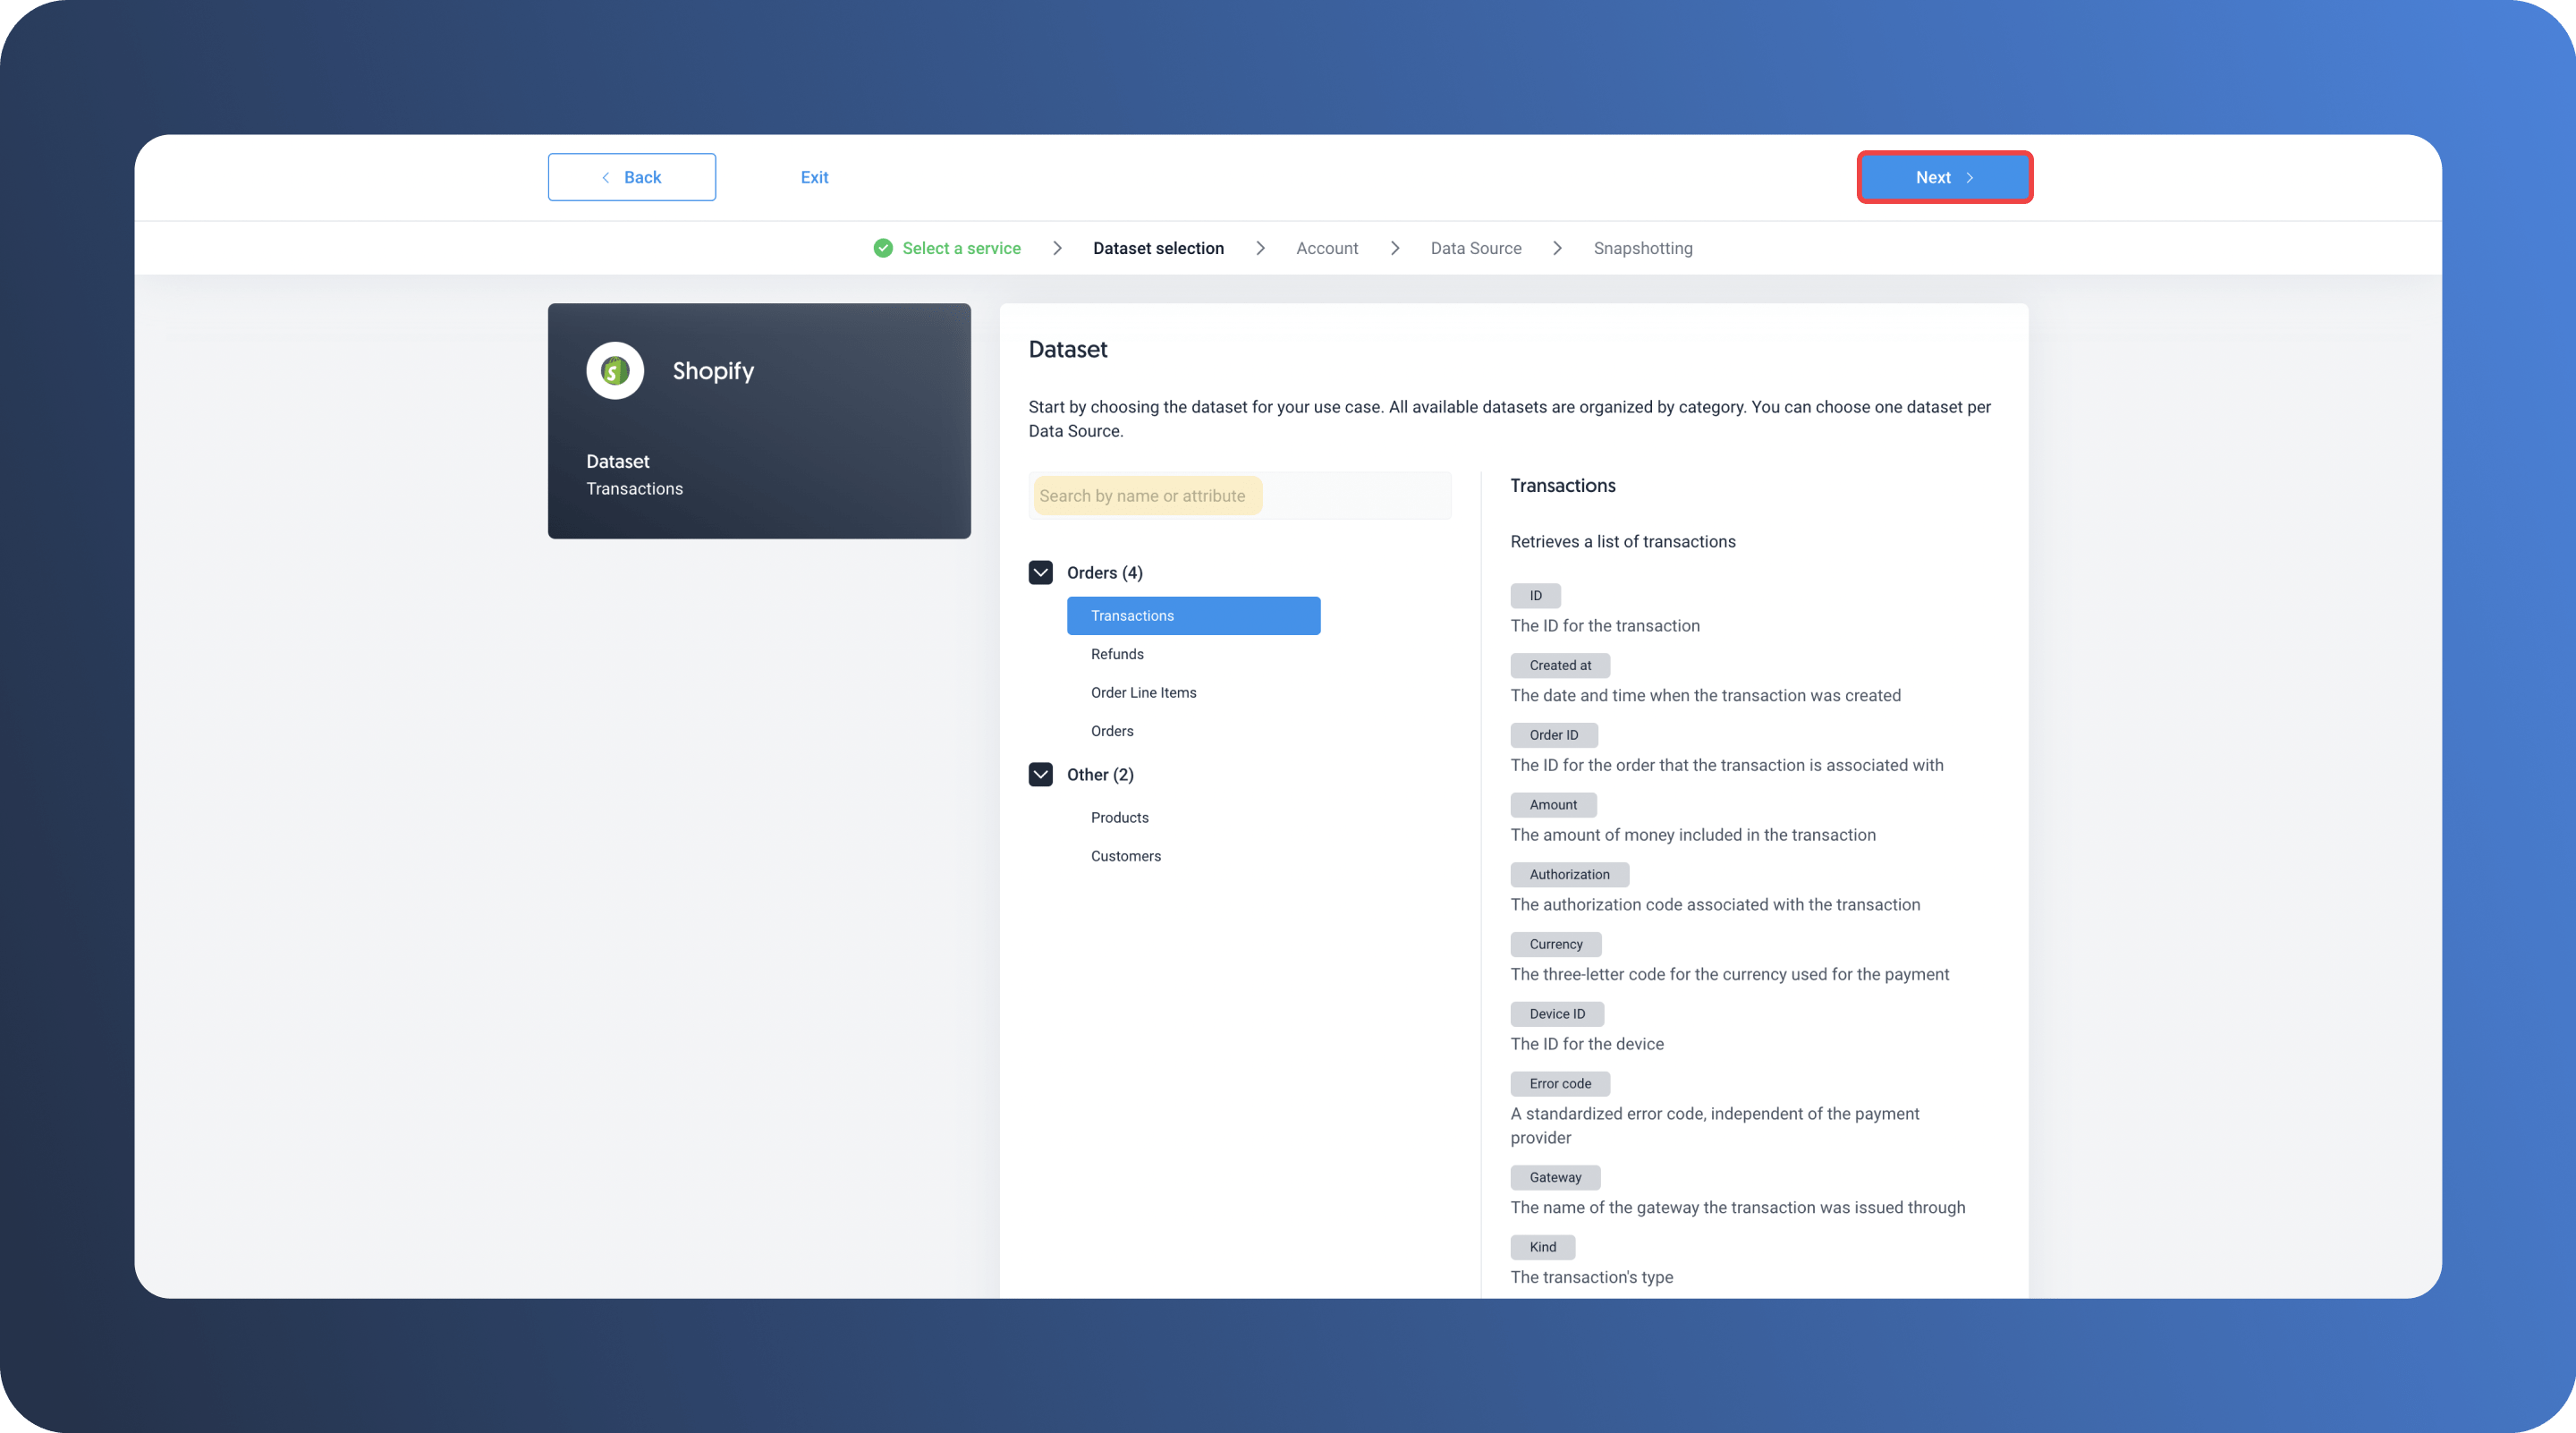Select Refunds from Orders dataset list

1117,655
